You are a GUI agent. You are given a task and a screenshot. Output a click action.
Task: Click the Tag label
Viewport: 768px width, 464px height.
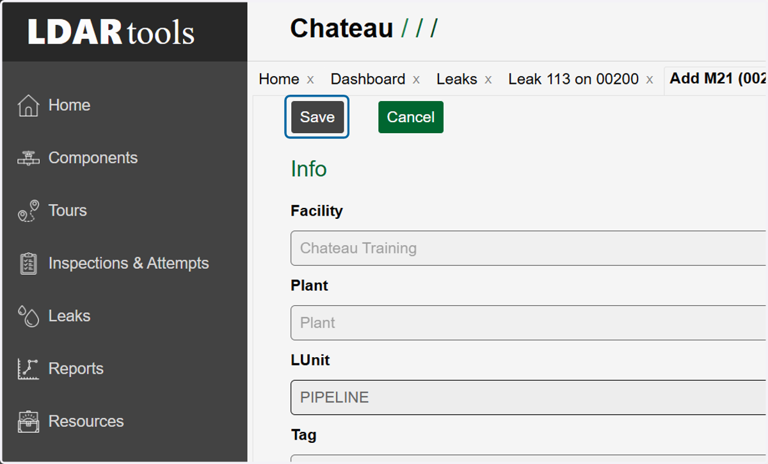[303, 435]
